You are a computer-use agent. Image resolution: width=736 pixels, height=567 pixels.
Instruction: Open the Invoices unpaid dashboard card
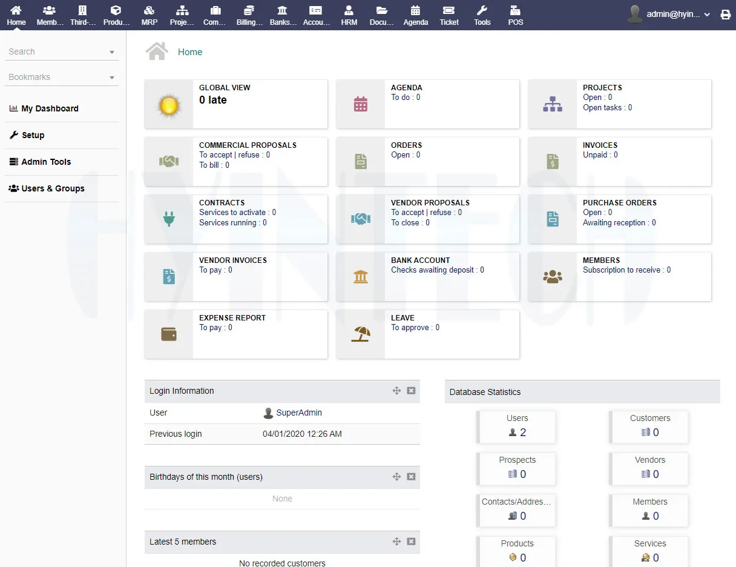(x=619, y=161)
